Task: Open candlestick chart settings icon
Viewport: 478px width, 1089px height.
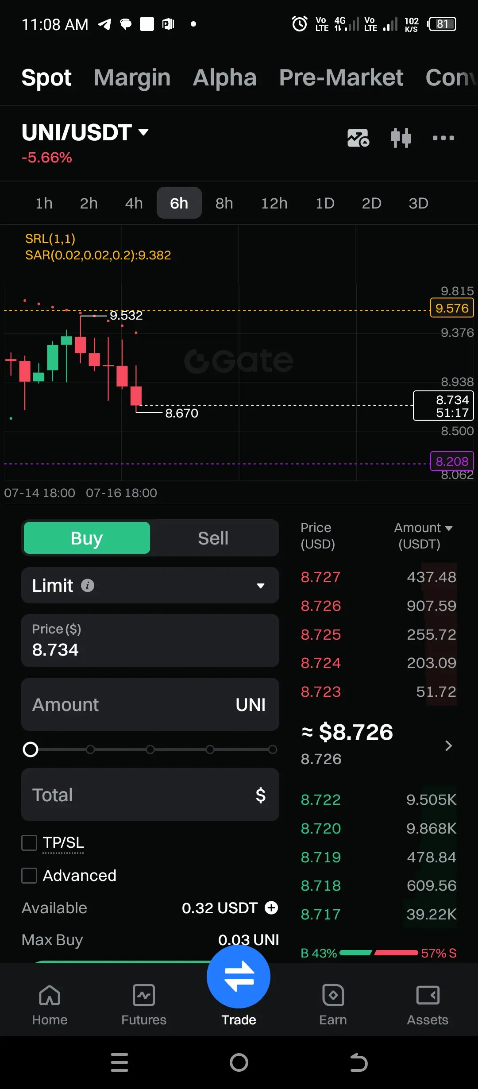Action: pyautogui.click(x=401, y=138)
